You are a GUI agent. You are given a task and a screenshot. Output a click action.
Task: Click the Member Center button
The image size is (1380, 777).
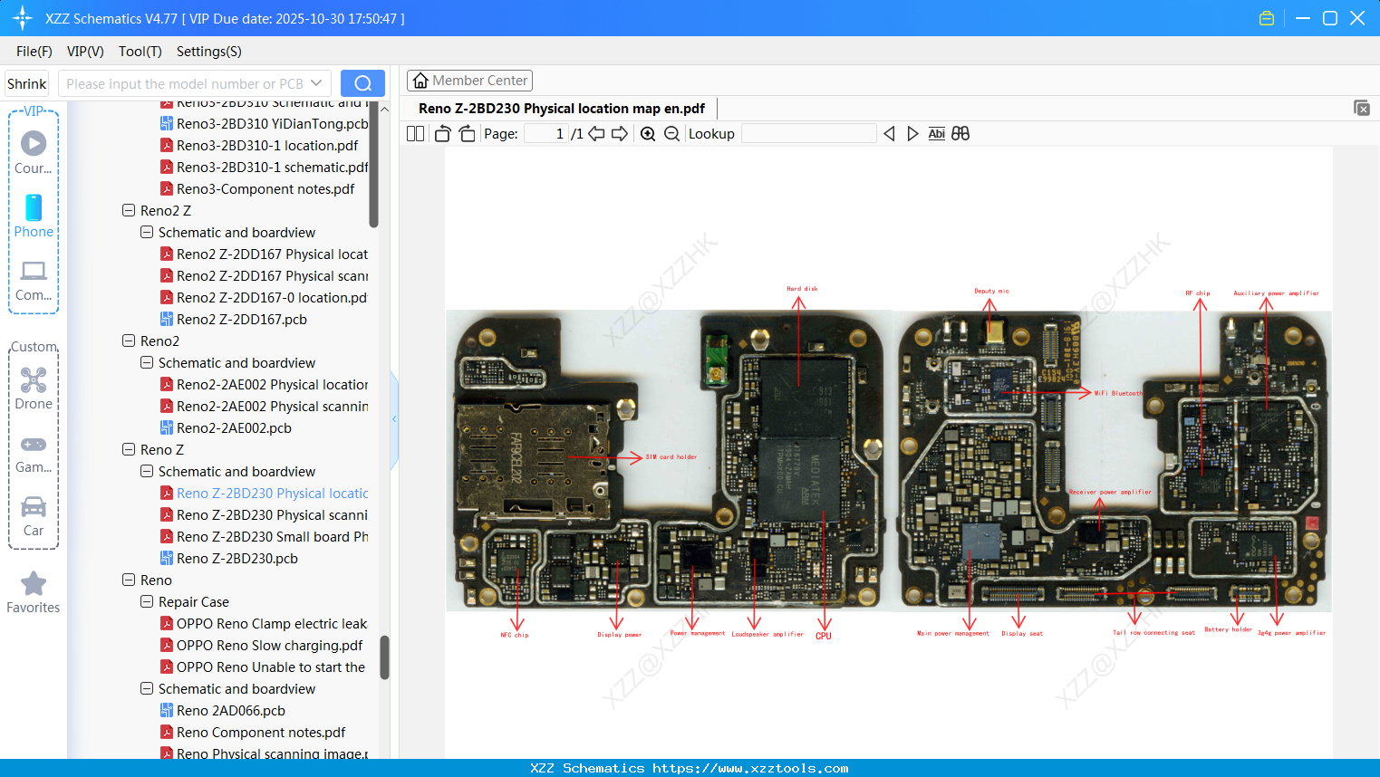coord(469,81)
